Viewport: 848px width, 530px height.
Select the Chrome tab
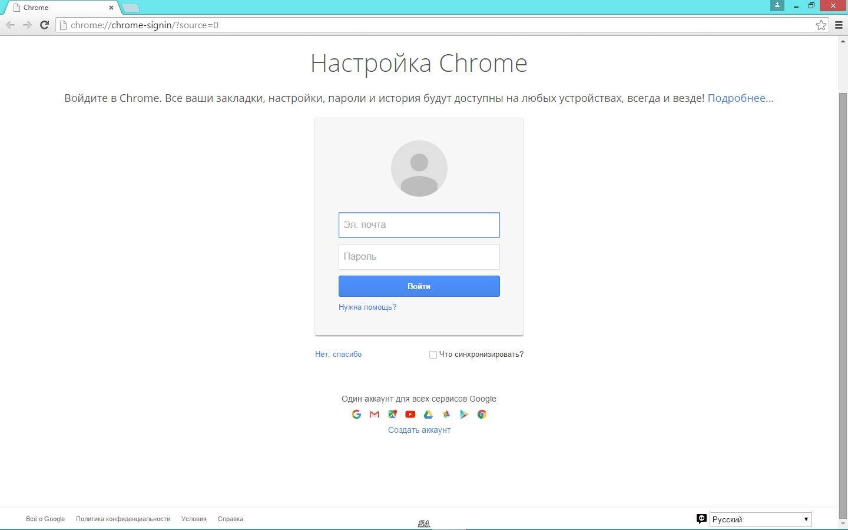click(x=61, y=8)
